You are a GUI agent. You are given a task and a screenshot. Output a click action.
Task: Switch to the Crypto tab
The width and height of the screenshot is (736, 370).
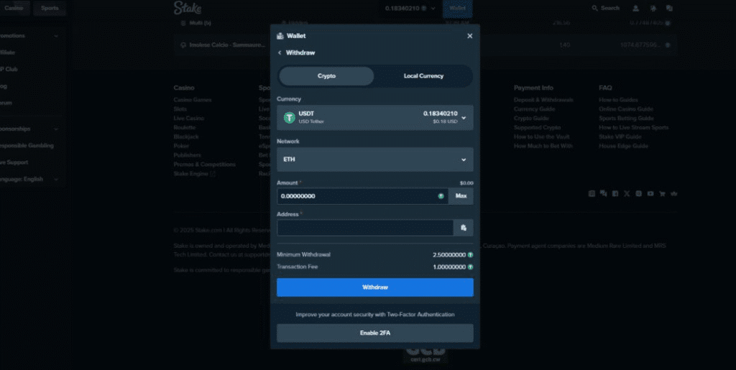click(326, 76)
